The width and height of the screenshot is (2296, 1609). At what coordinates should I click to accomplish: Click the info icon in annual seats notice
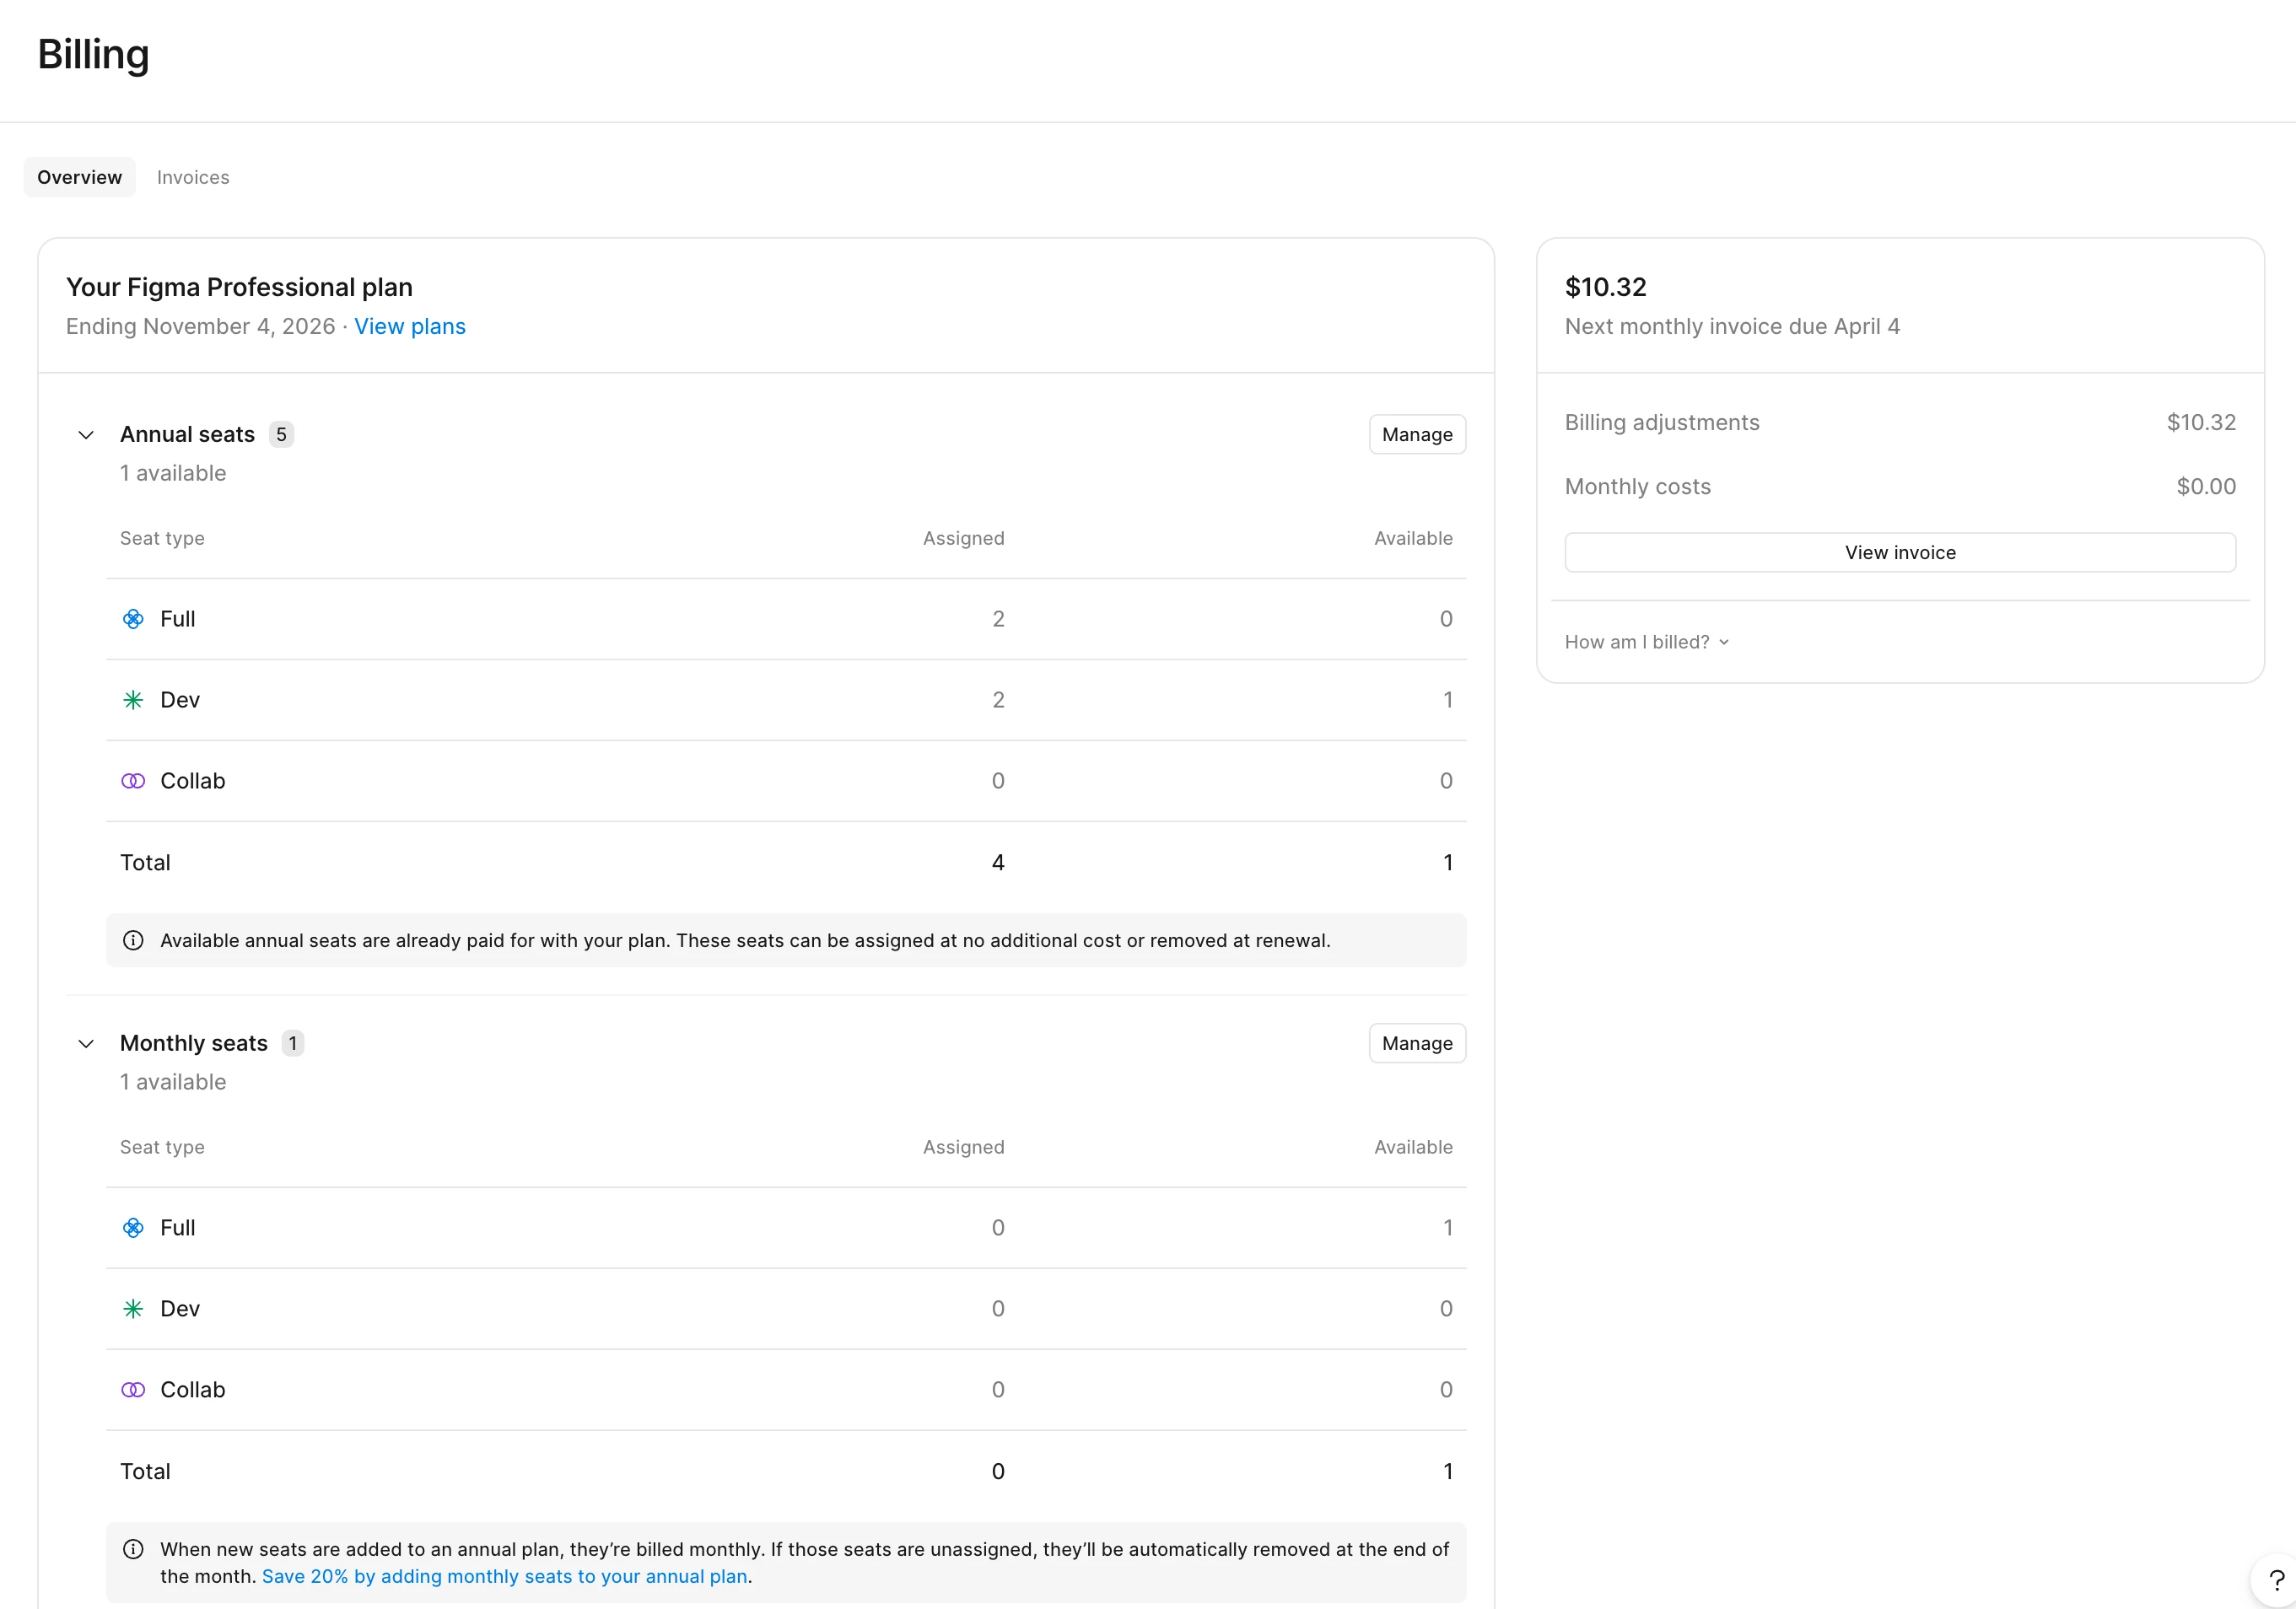tap(133, 940)
